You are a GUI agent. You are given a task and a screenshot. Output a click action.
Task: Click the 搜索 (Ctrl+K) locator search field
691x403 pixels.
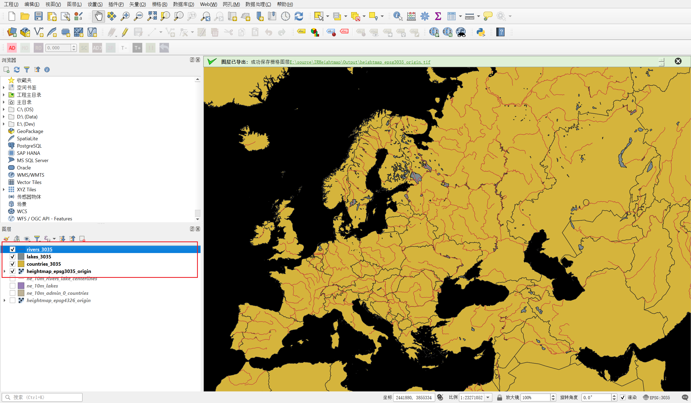click(x=42, y=398)
